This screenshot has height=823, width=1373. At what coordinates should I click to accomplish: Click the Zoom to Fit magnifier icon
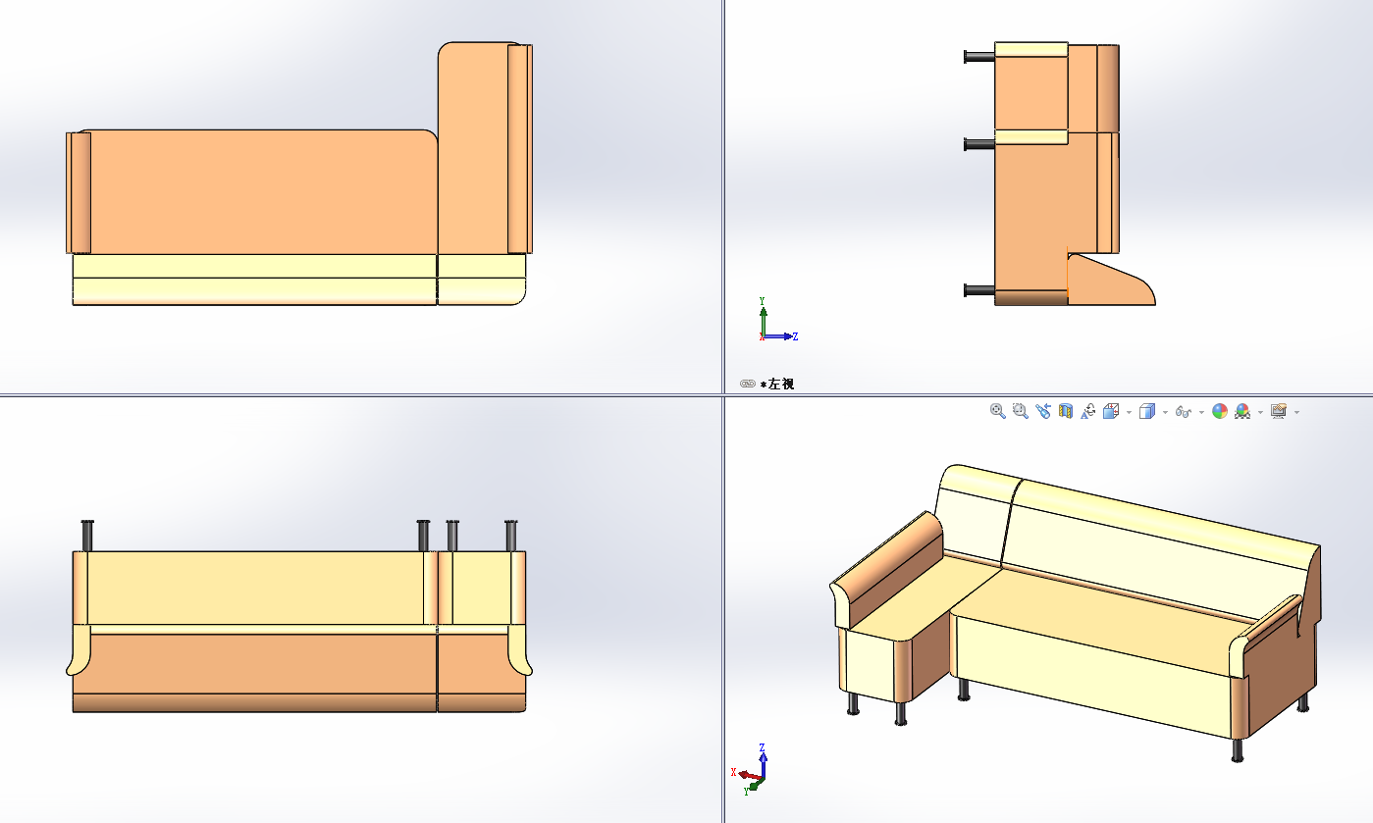pos(998,412)
